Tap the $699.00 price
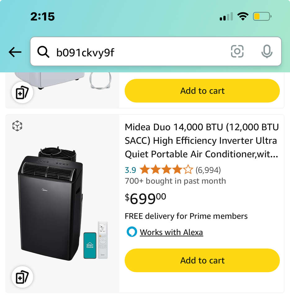 [145, 198]
